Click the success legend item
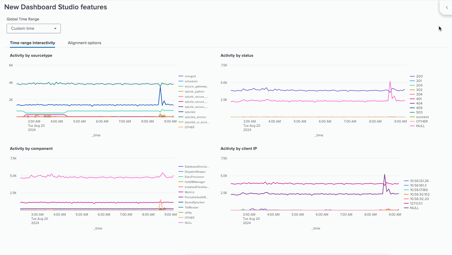 coord(422,117)
